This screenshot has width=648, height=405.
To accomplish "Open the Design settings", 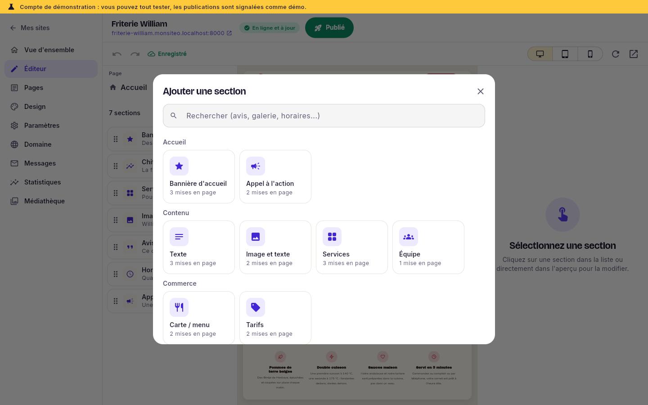I will 51,107.
